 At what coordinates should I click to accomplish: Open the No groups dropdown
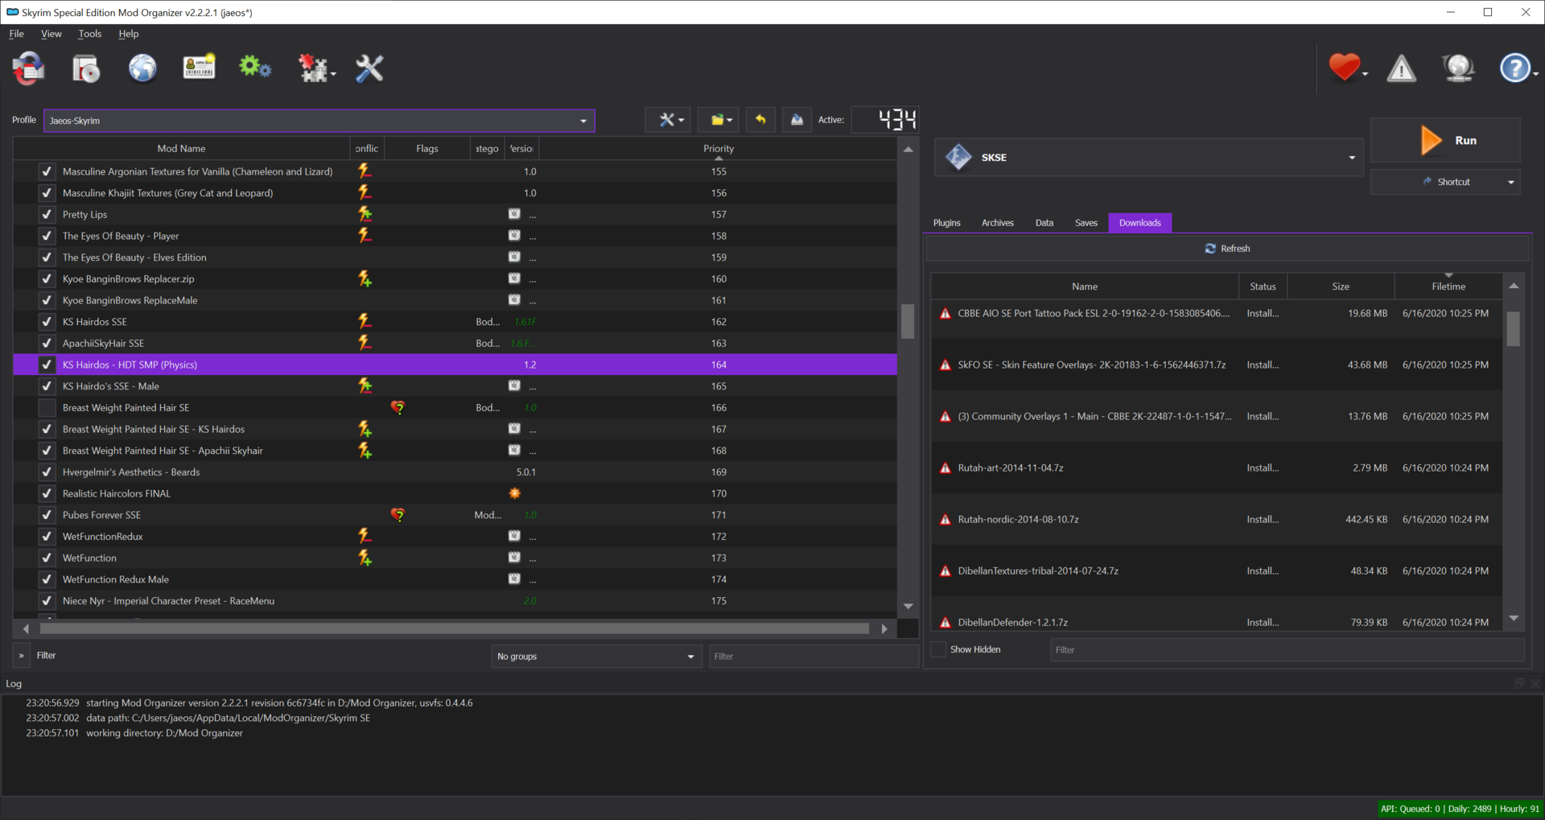[x=596, y=657]
